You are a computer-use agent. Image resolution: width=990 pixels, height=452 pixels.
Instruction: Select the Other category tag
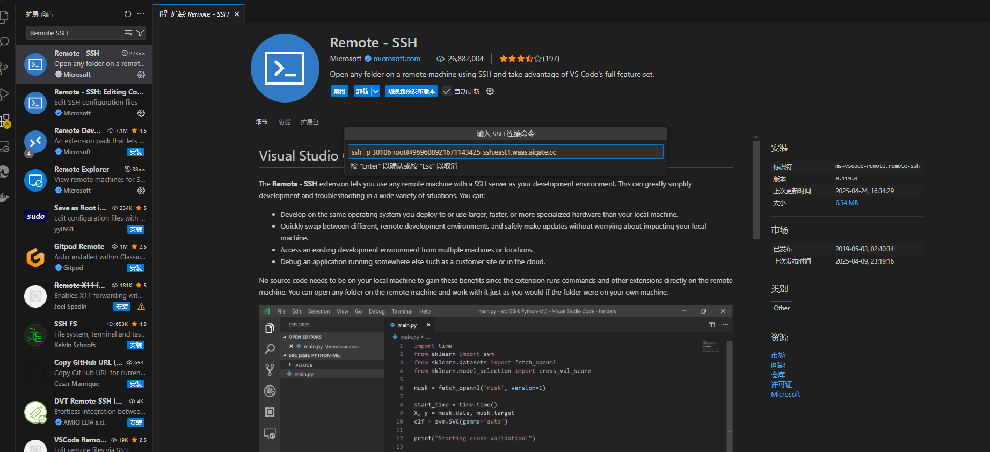coord(781,308)
